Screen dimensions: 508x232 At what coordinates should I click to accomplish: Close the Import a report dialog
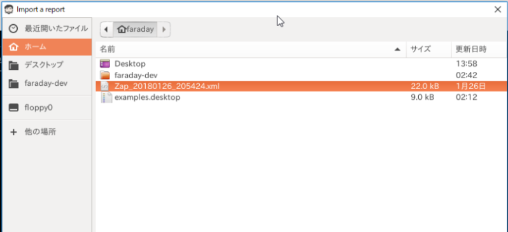coord(498,10)
